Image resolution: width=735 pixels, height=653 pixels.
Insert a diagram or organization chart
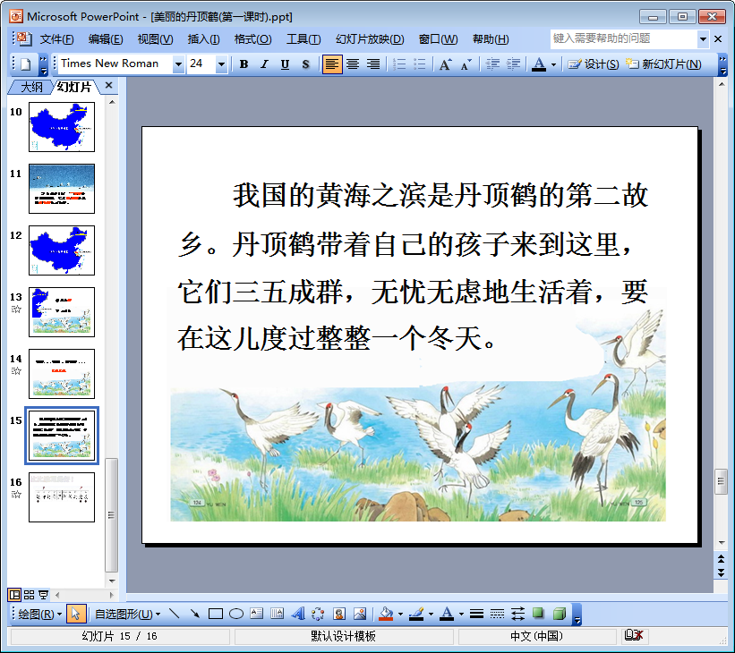point(319,614)
